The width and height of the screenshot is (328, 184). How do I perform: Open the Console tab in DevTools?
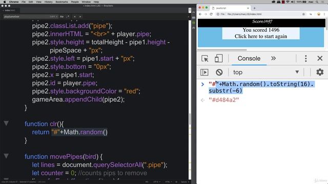(x=249, y=58)
